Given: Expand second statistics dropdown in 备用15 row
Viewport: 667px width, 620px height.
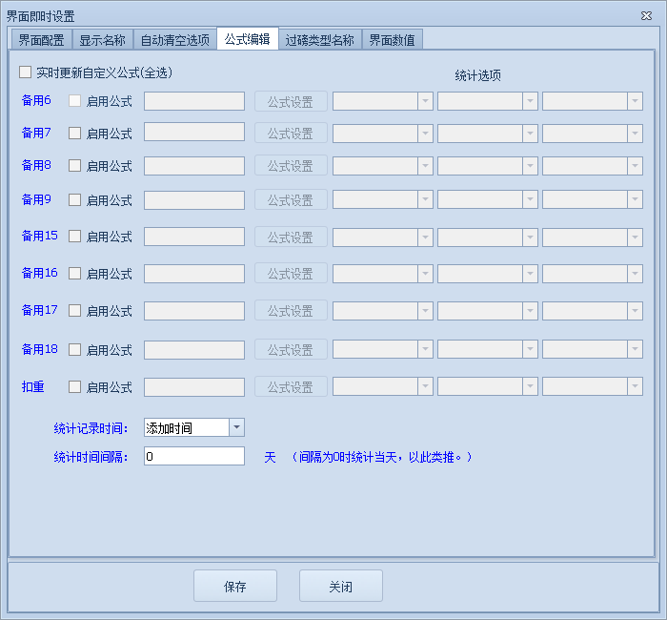Looking at the screenshot, I should point(530,238).
